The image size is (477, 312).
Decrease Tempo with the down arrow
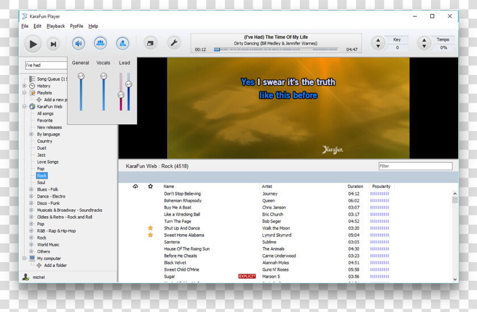(x=424, y=47)
